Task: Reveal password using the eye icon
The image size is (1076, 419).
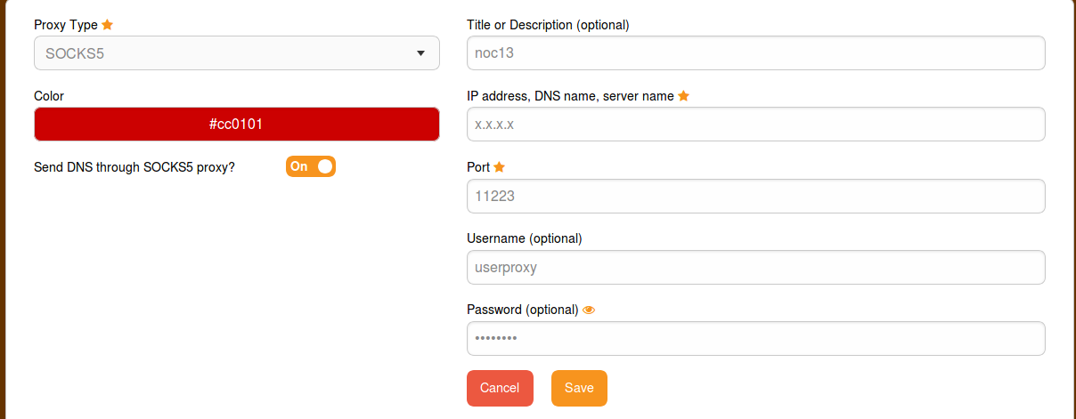Action: point(588,310)
